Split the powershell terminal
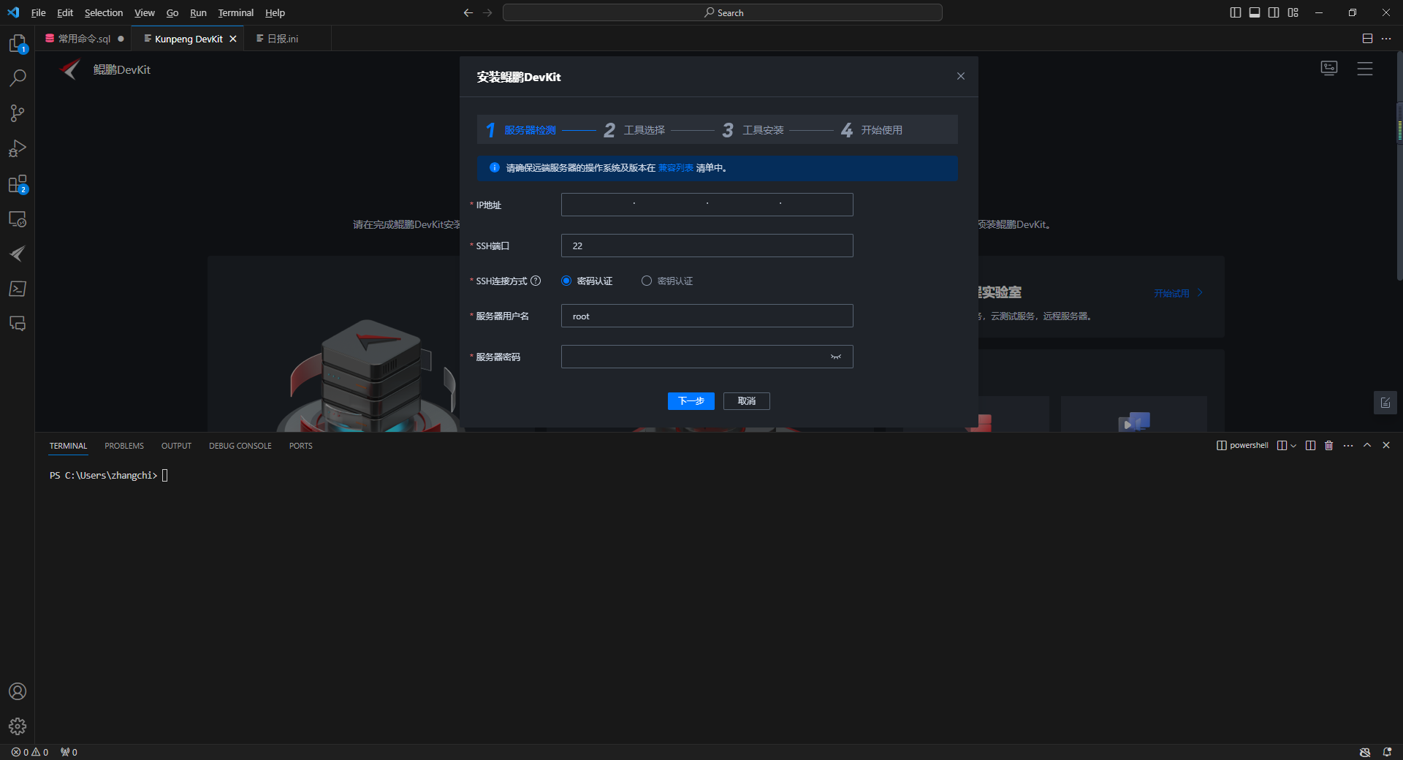 pyautogui.click(x=1310, y=445)
